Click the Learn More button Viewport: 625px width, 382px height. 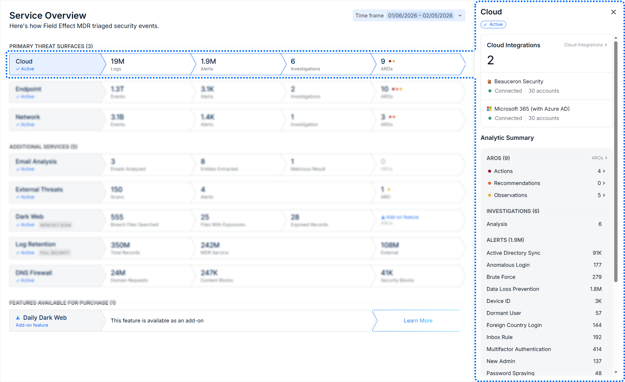(418, 321)
